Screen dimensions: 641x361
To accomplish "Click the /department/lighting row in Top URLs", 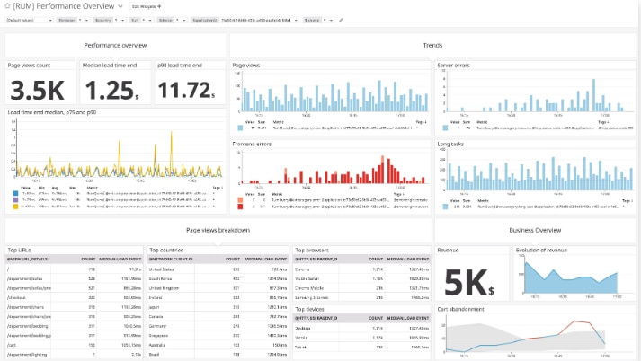I will coord(75,355).
